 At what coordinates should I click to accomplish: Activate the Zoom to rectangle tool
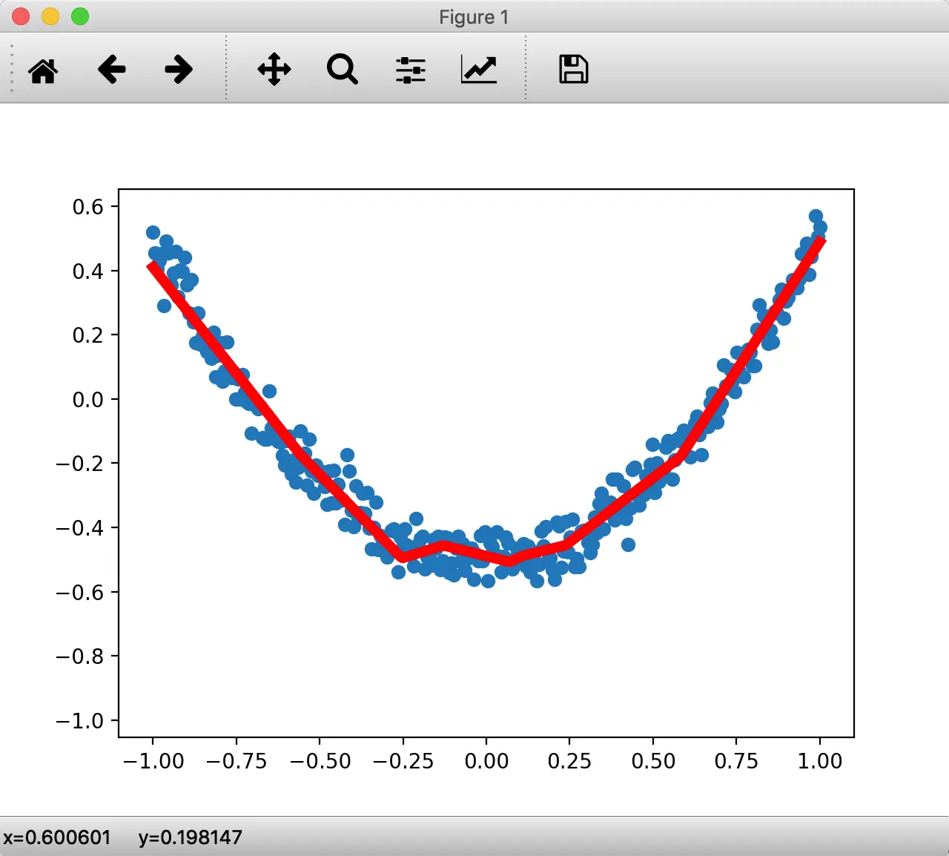[x=343, y=70]
